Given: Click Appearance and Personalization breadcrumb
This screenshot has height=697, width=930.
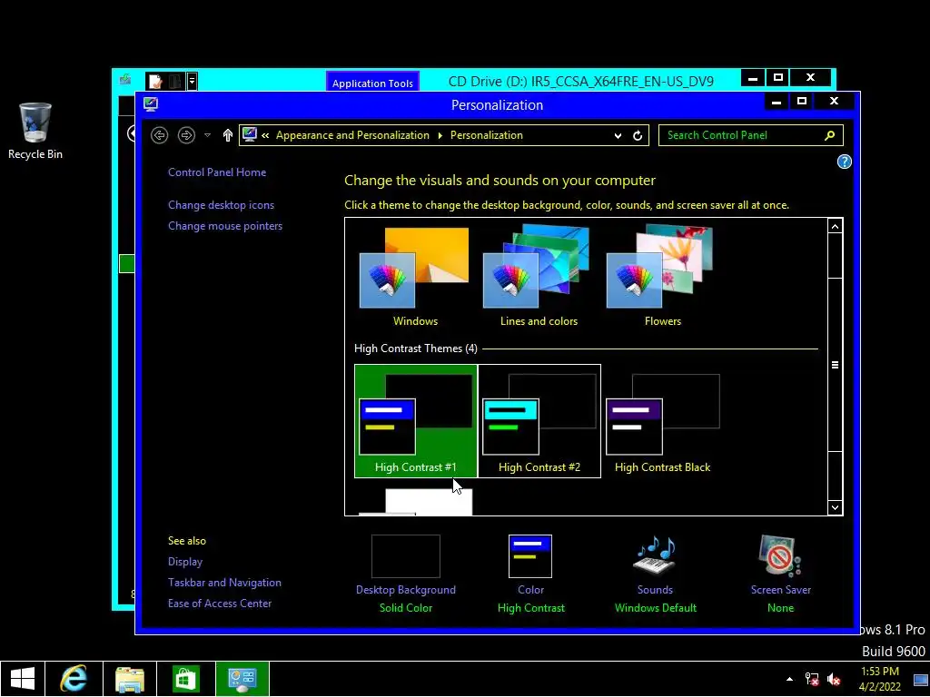Looking at the screenshot, I should [352, 135].
